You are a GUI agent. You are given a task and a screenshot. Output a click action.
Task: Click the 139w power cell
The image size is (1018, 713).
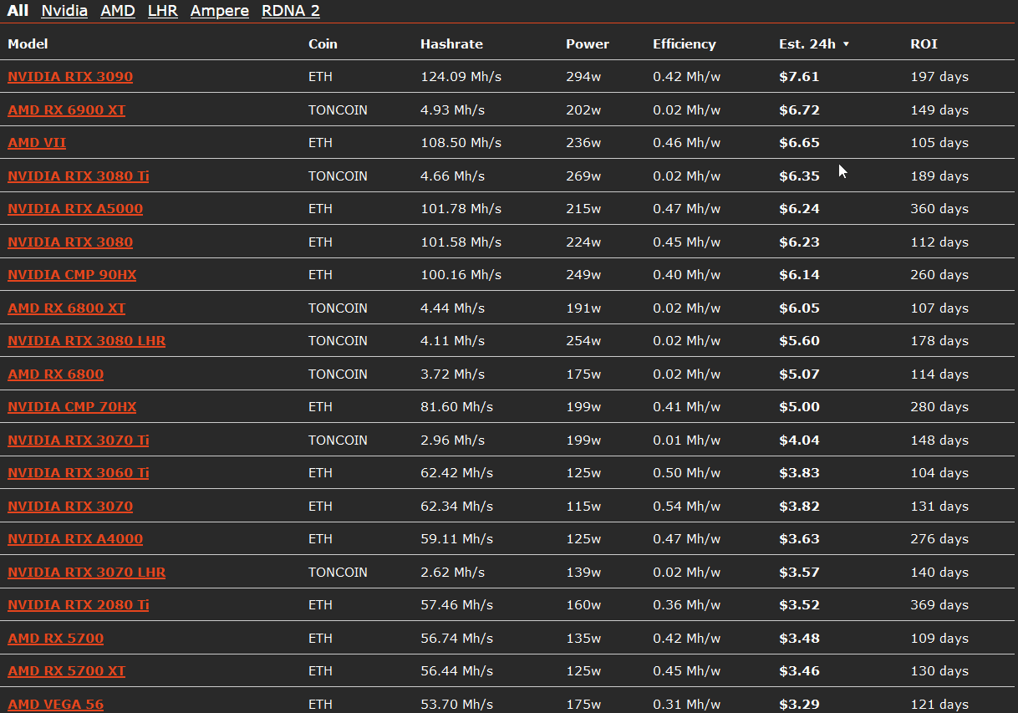(583, 572)
